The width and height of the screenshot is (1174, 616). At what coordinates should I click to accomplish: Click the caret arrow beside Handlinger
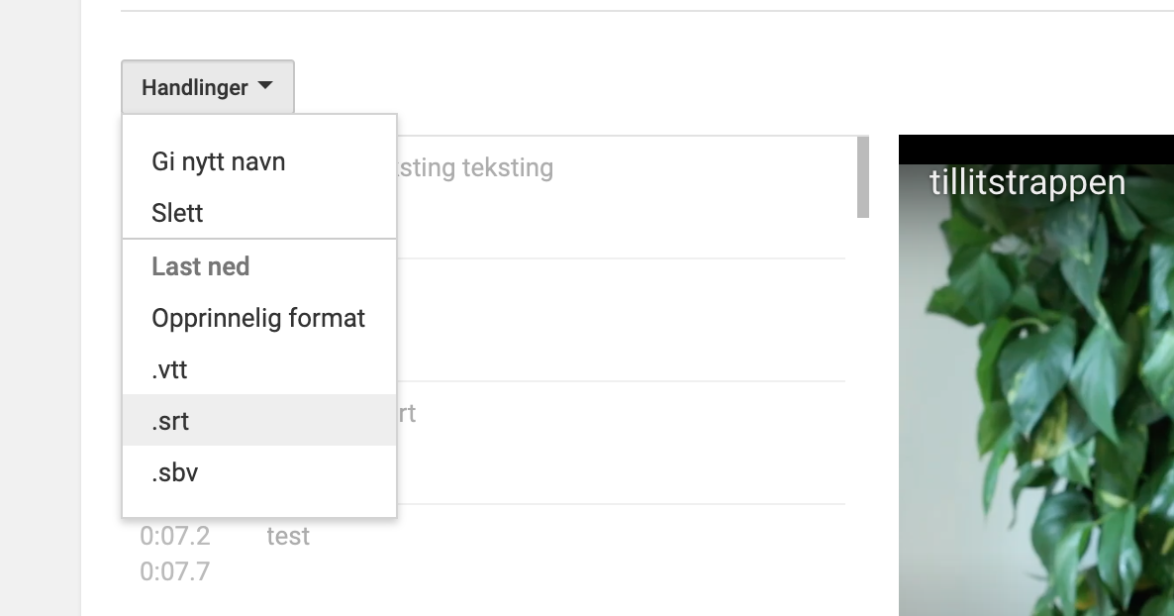point(265,85)
